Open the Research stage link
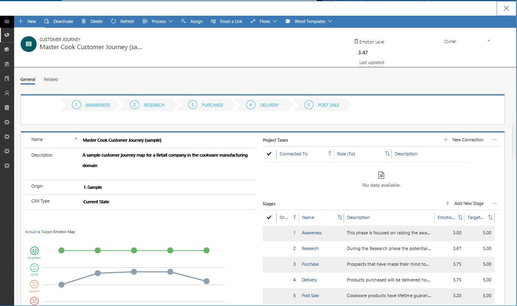The image size is (517, 306). pyautogui.click(x=310, y=248)
